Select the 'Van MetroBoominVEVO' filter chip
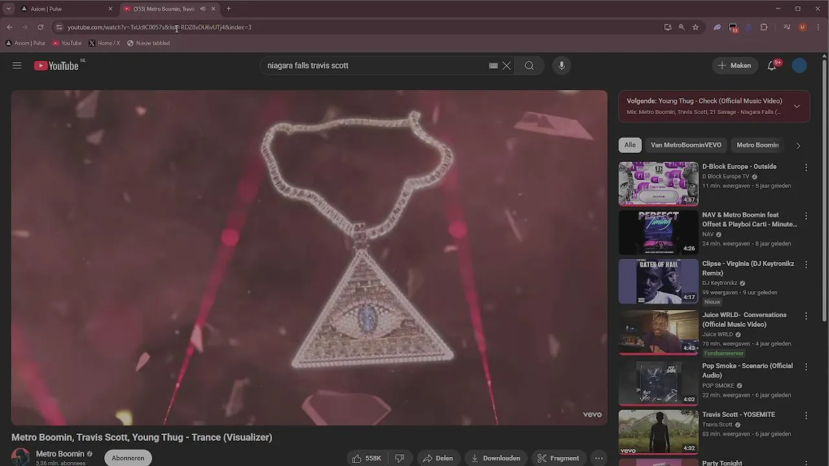Screen dimensions: 829x466 pyautogui.click(x=686, y=145)
